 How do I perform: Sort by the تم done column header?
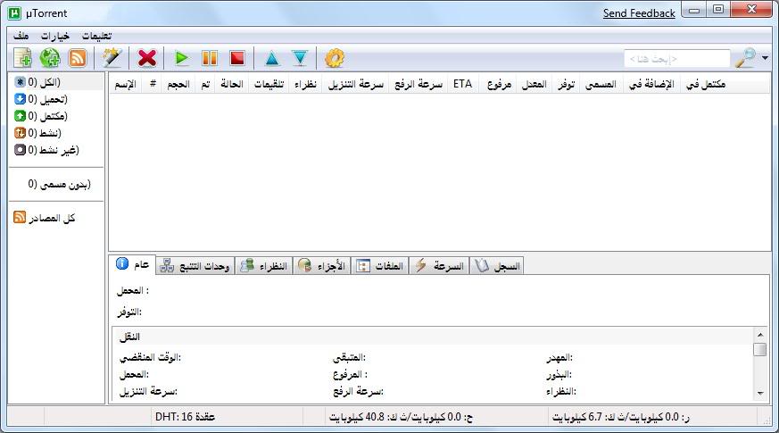(205, 85)
